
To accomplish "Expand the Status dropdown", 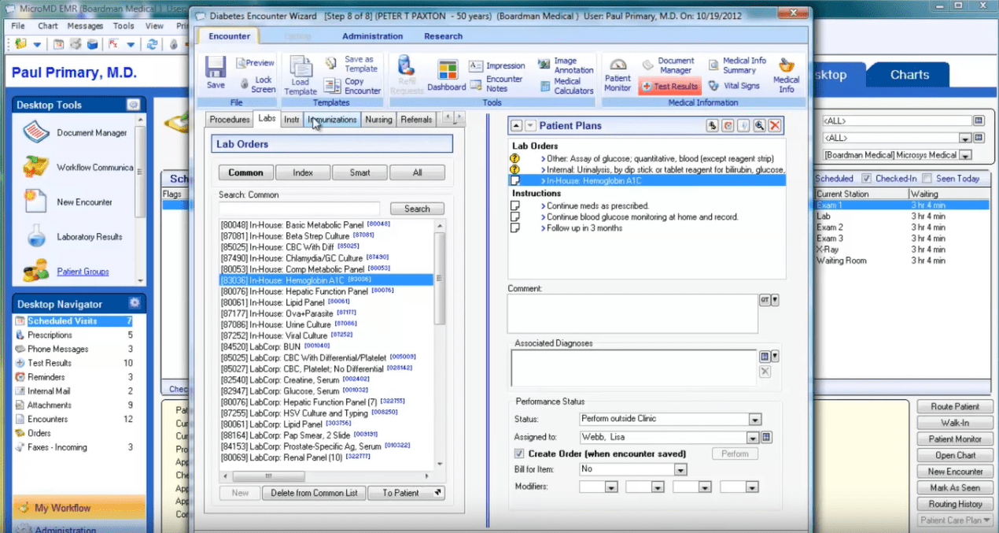I will coord(755,420).
